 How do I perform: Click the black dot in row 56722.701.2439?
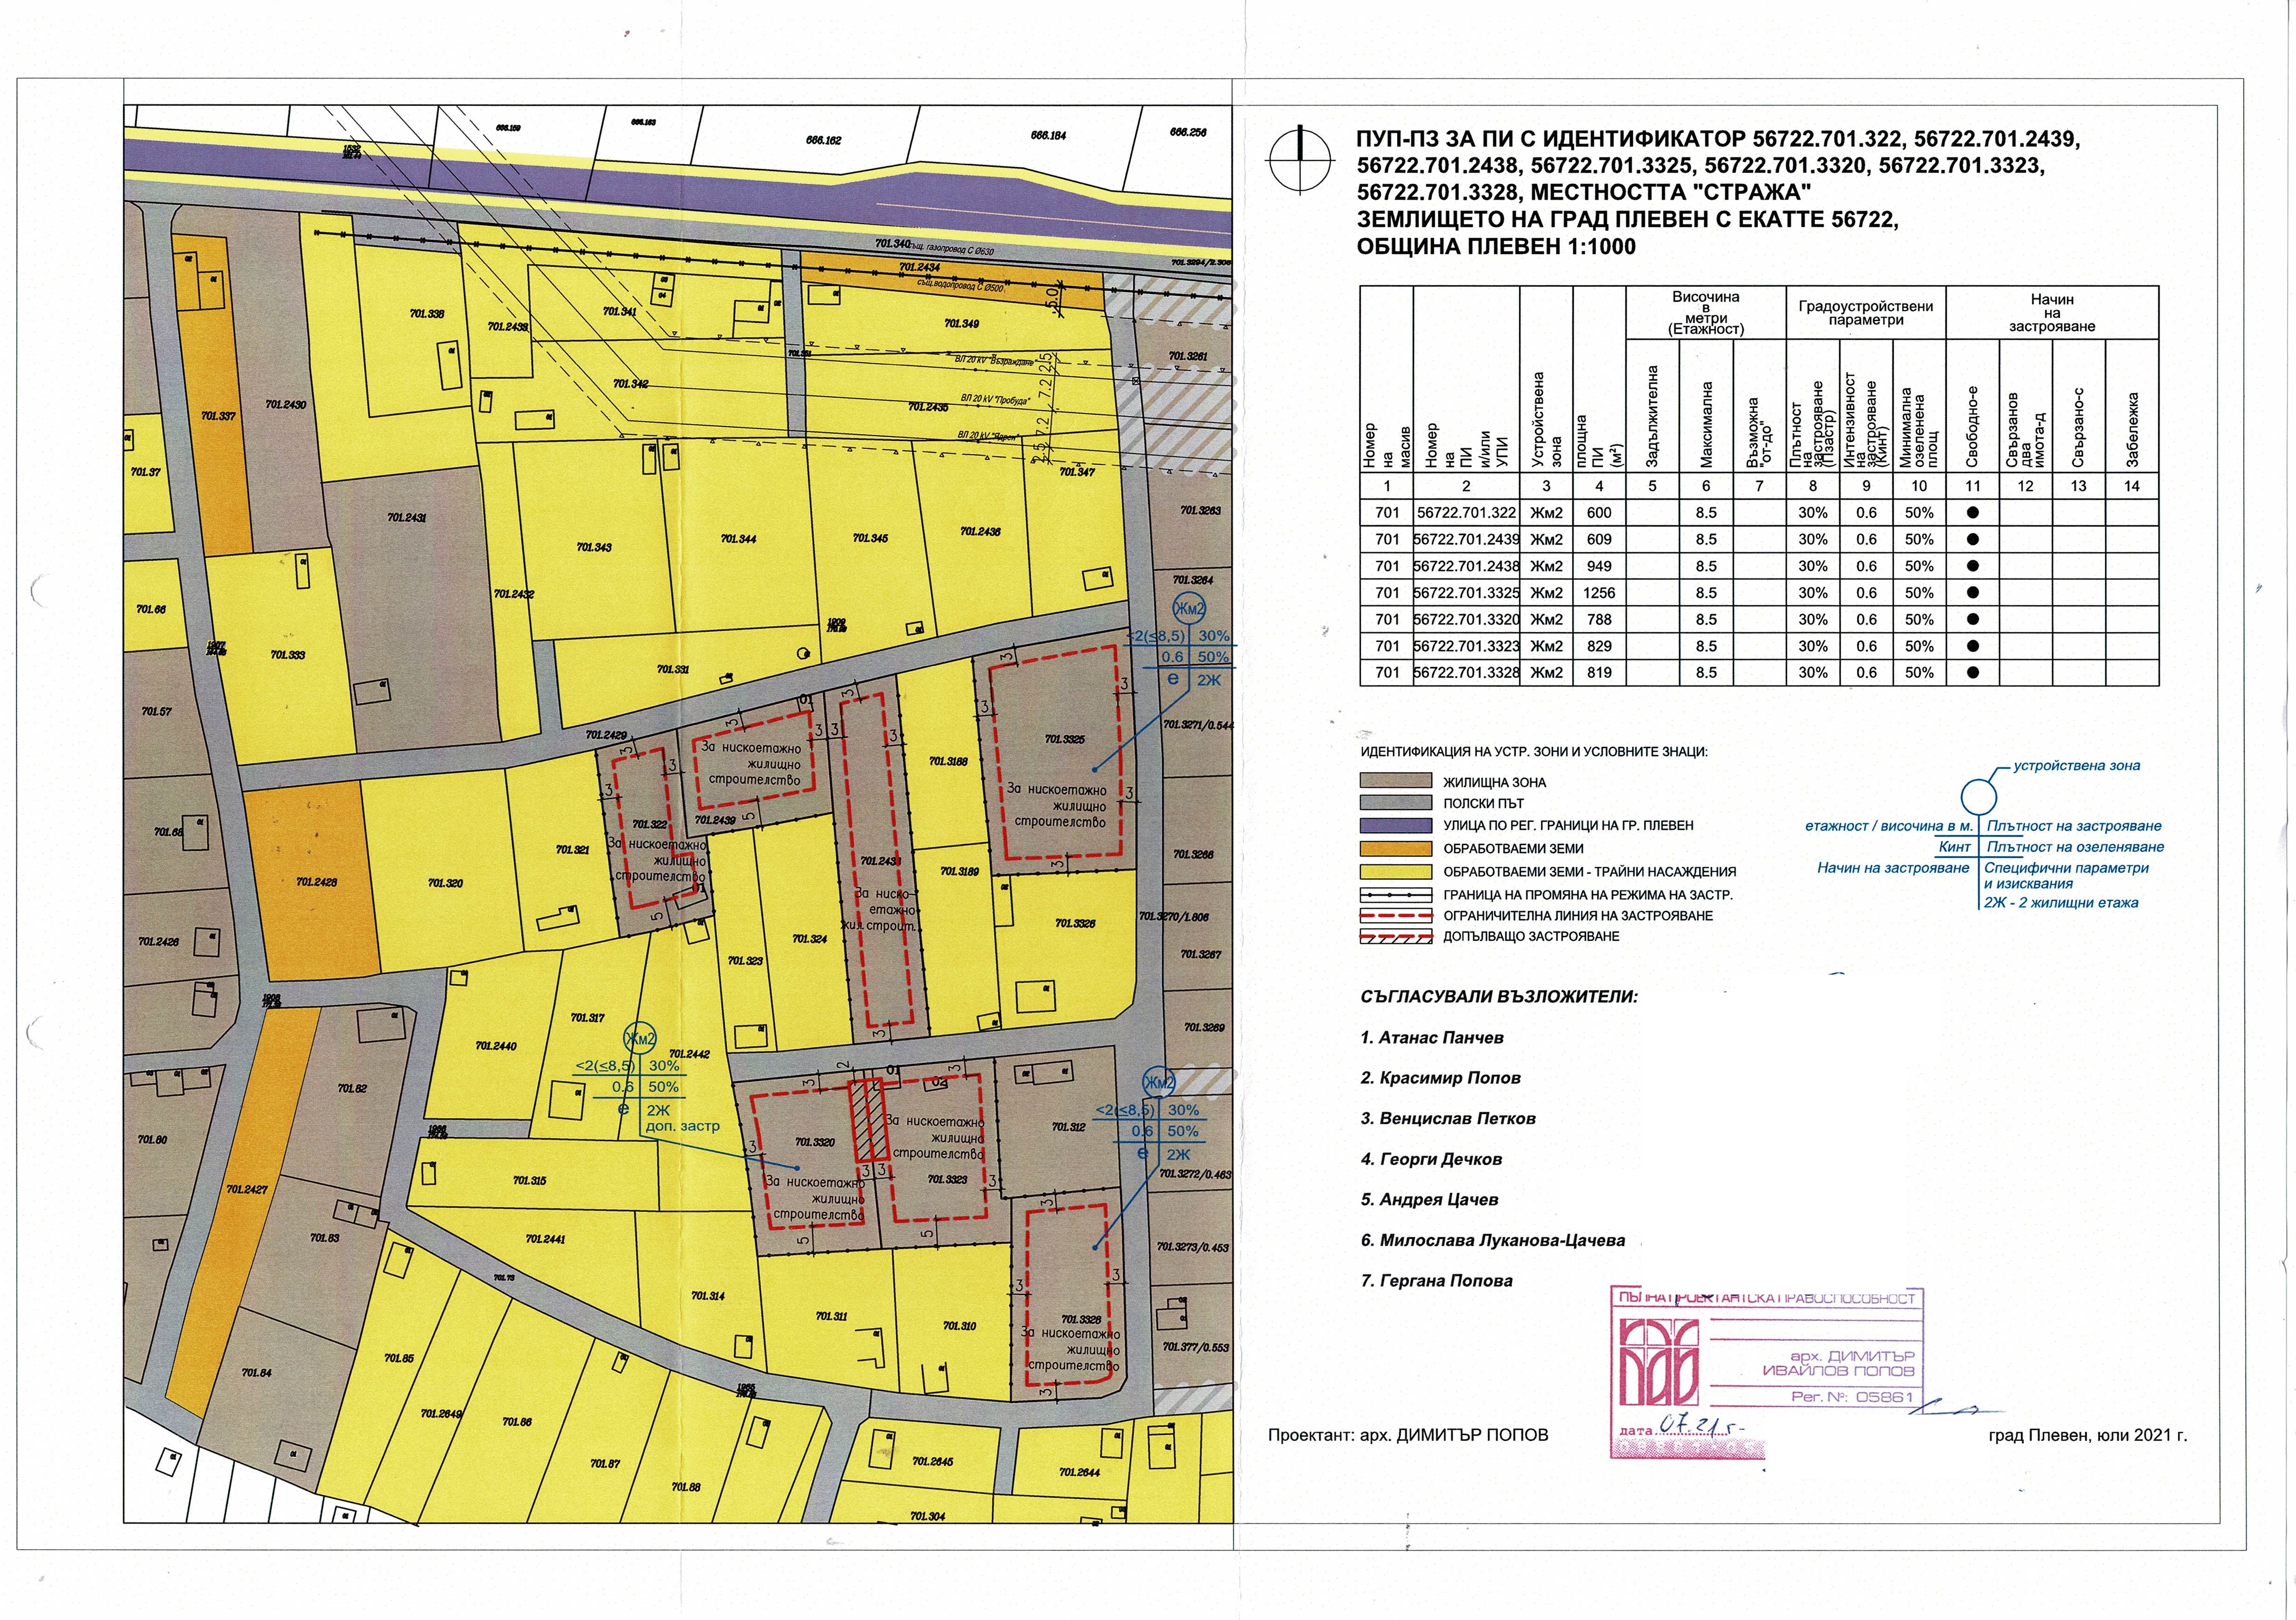click(1972, 539)
